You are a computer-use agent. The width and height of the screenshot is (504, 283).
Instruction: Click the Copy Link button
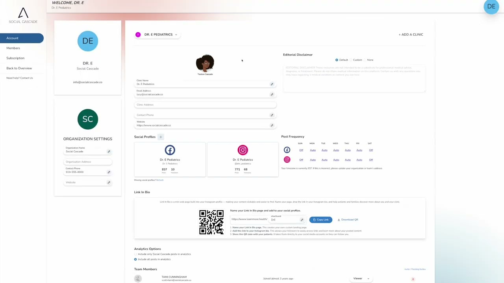tap(321, 220)
